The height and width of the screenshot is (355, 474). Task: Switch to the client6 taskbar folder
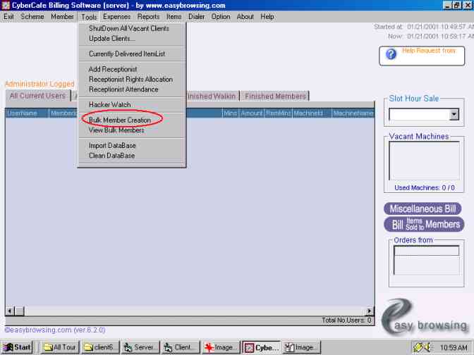pos(99,347)
